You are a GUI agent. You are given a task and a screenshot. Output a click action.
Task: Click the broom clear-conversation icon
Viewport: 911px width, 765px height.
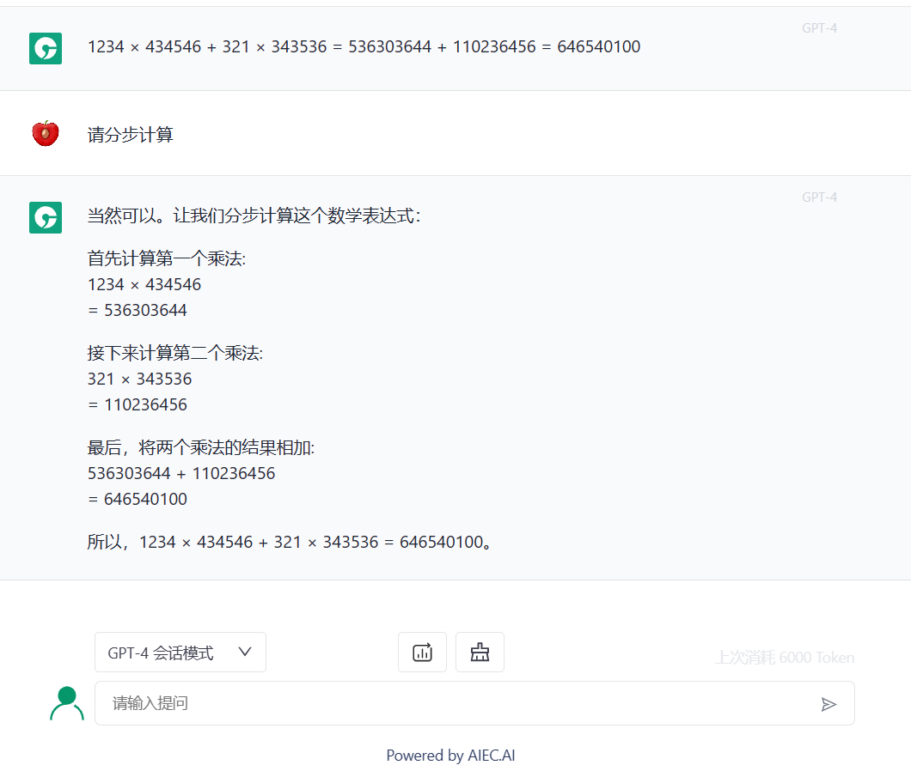[480, 653]
